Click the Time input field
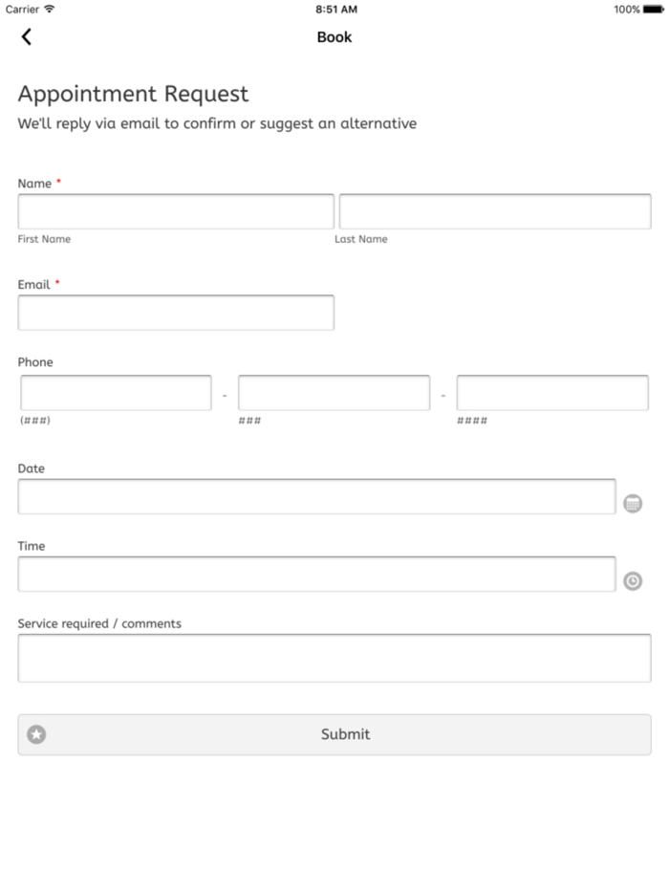The image size is (669, 893). click(x=316, y=574)
